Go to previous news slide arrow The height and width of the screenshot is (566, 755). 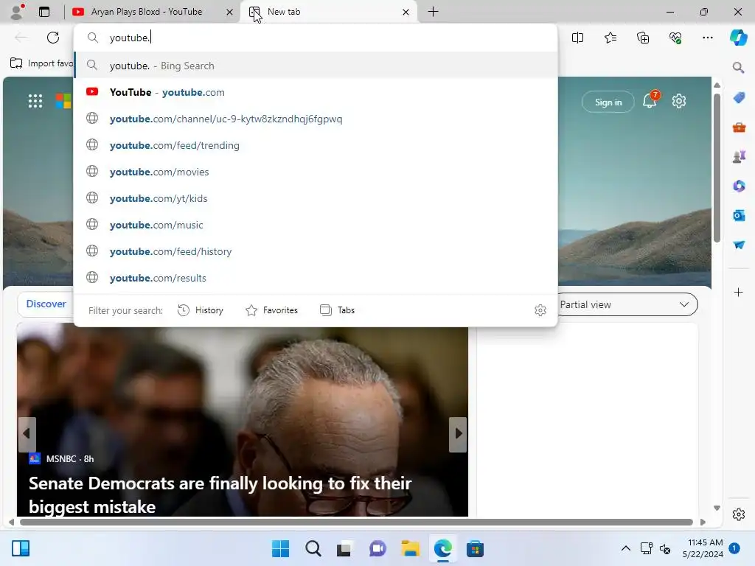[27, 434]
